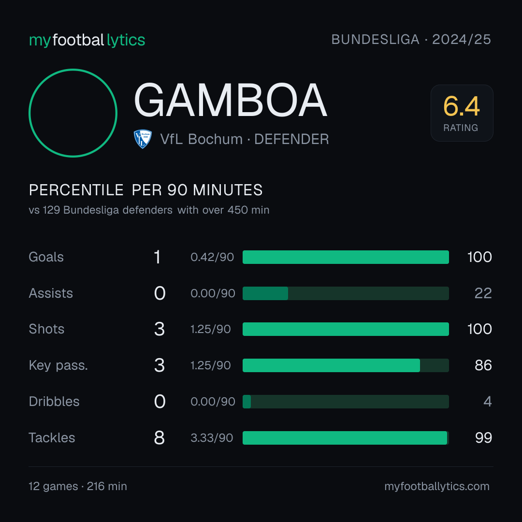Click the VfL Bochum Defender subtitle text

[245, 139]
